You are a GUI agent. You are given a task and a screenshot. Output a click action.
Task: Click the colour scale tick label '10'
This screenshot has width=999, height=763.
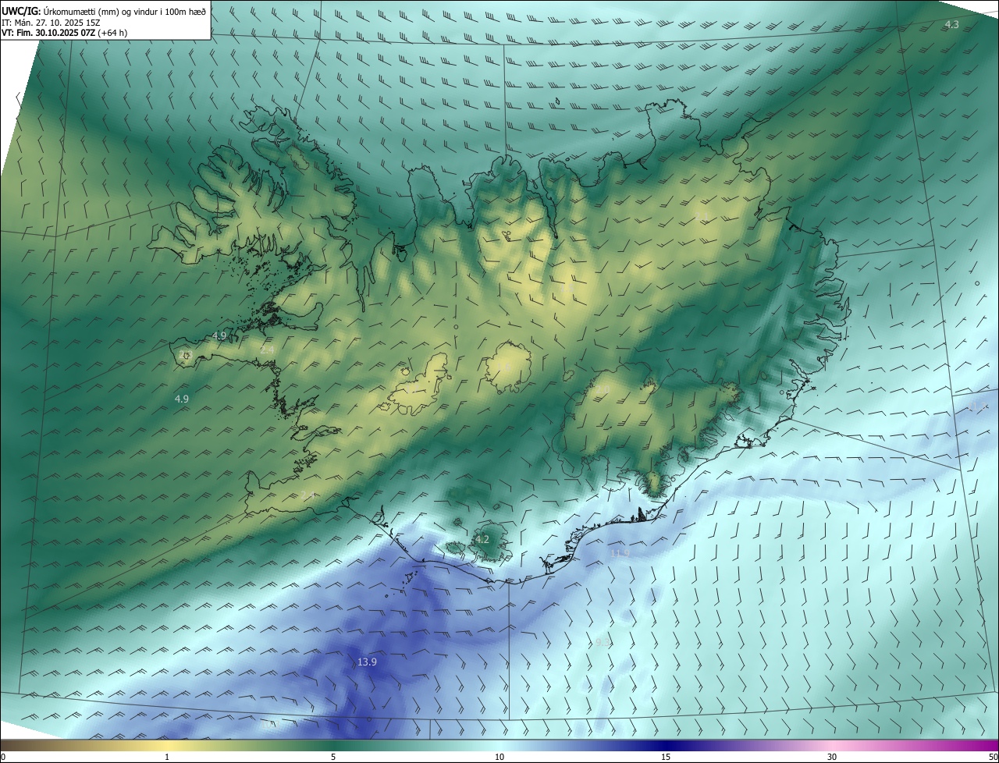click(499, 757)
